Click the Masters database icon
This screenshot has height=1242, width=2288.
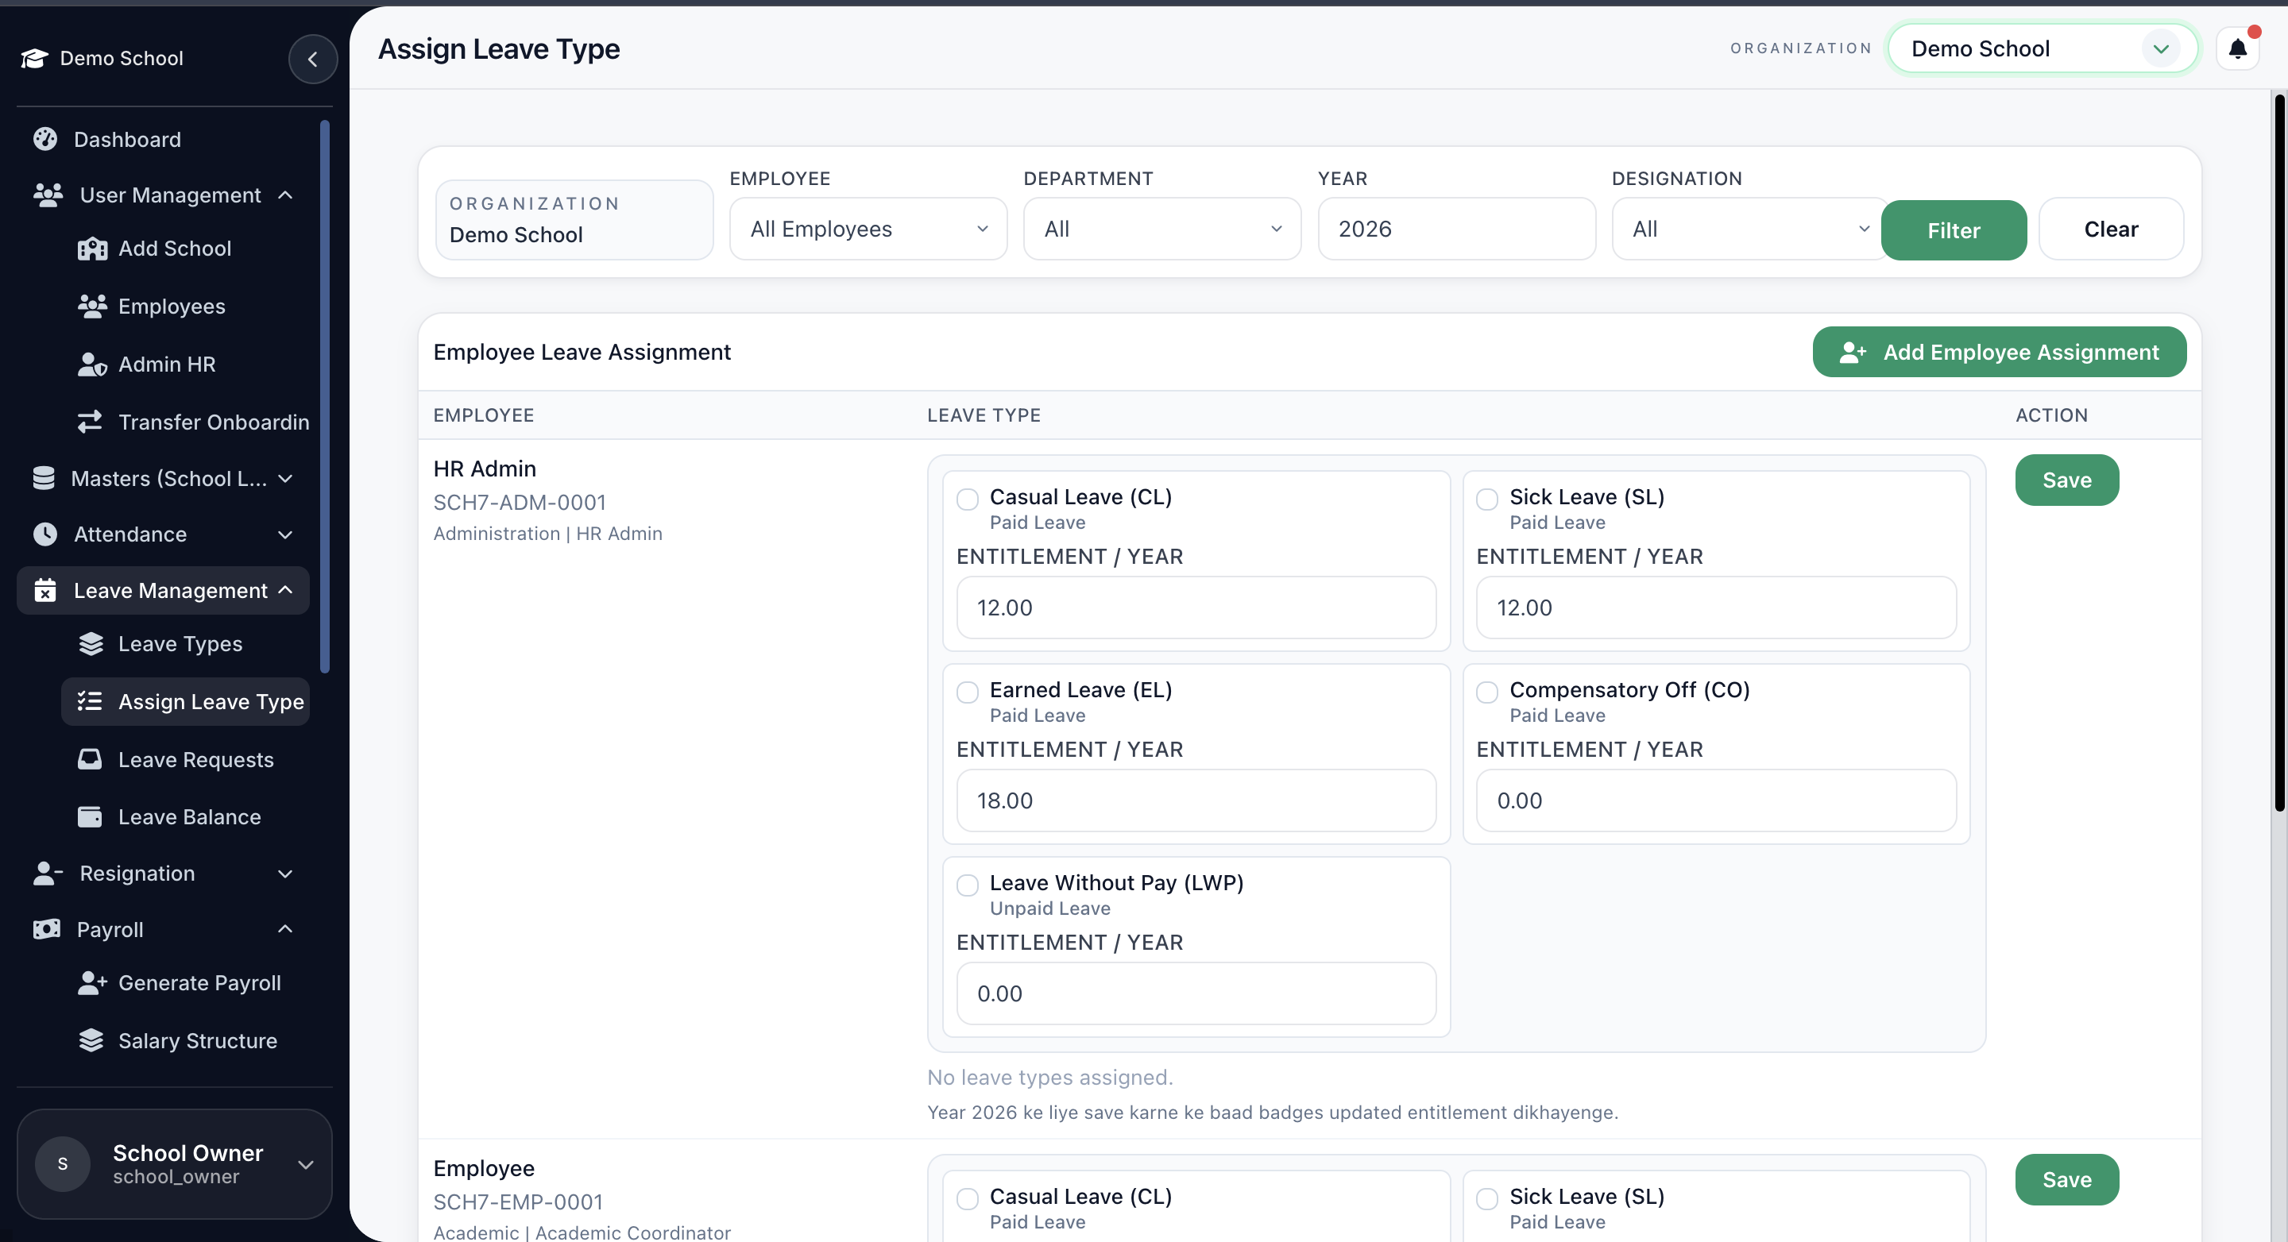(x=44, y=479)
